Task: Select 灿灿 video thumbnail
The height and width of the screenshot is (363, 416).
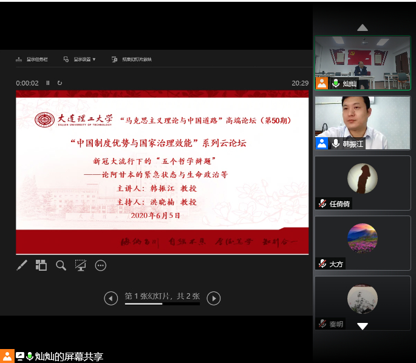Action: (363, 63)
